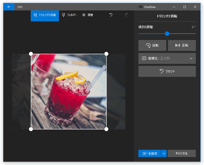Click the redo arrow icon
The image size is (204, 165).
pyautogui.click(x=126, y=15)
